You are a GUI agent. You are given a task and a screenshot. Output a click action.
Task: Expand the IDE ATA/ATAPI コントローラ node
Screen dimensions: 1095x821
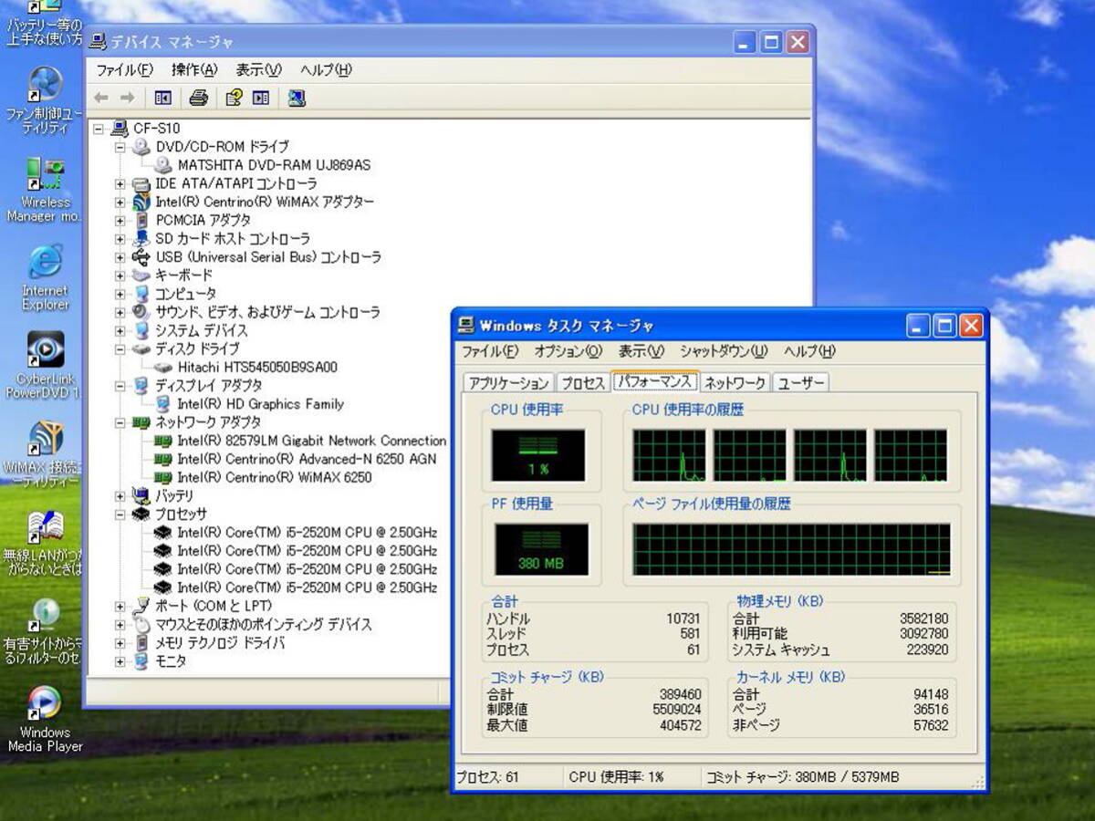(x=120, y=183)
